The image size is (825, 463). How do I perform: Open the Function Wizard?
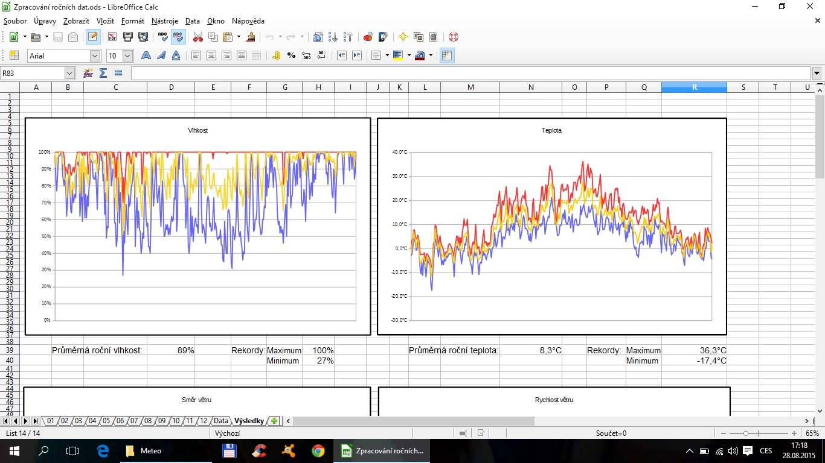[x=88, y=73]
